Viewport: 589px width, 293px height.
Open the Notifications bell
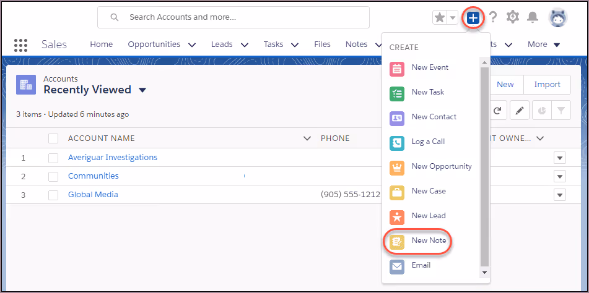533,17
